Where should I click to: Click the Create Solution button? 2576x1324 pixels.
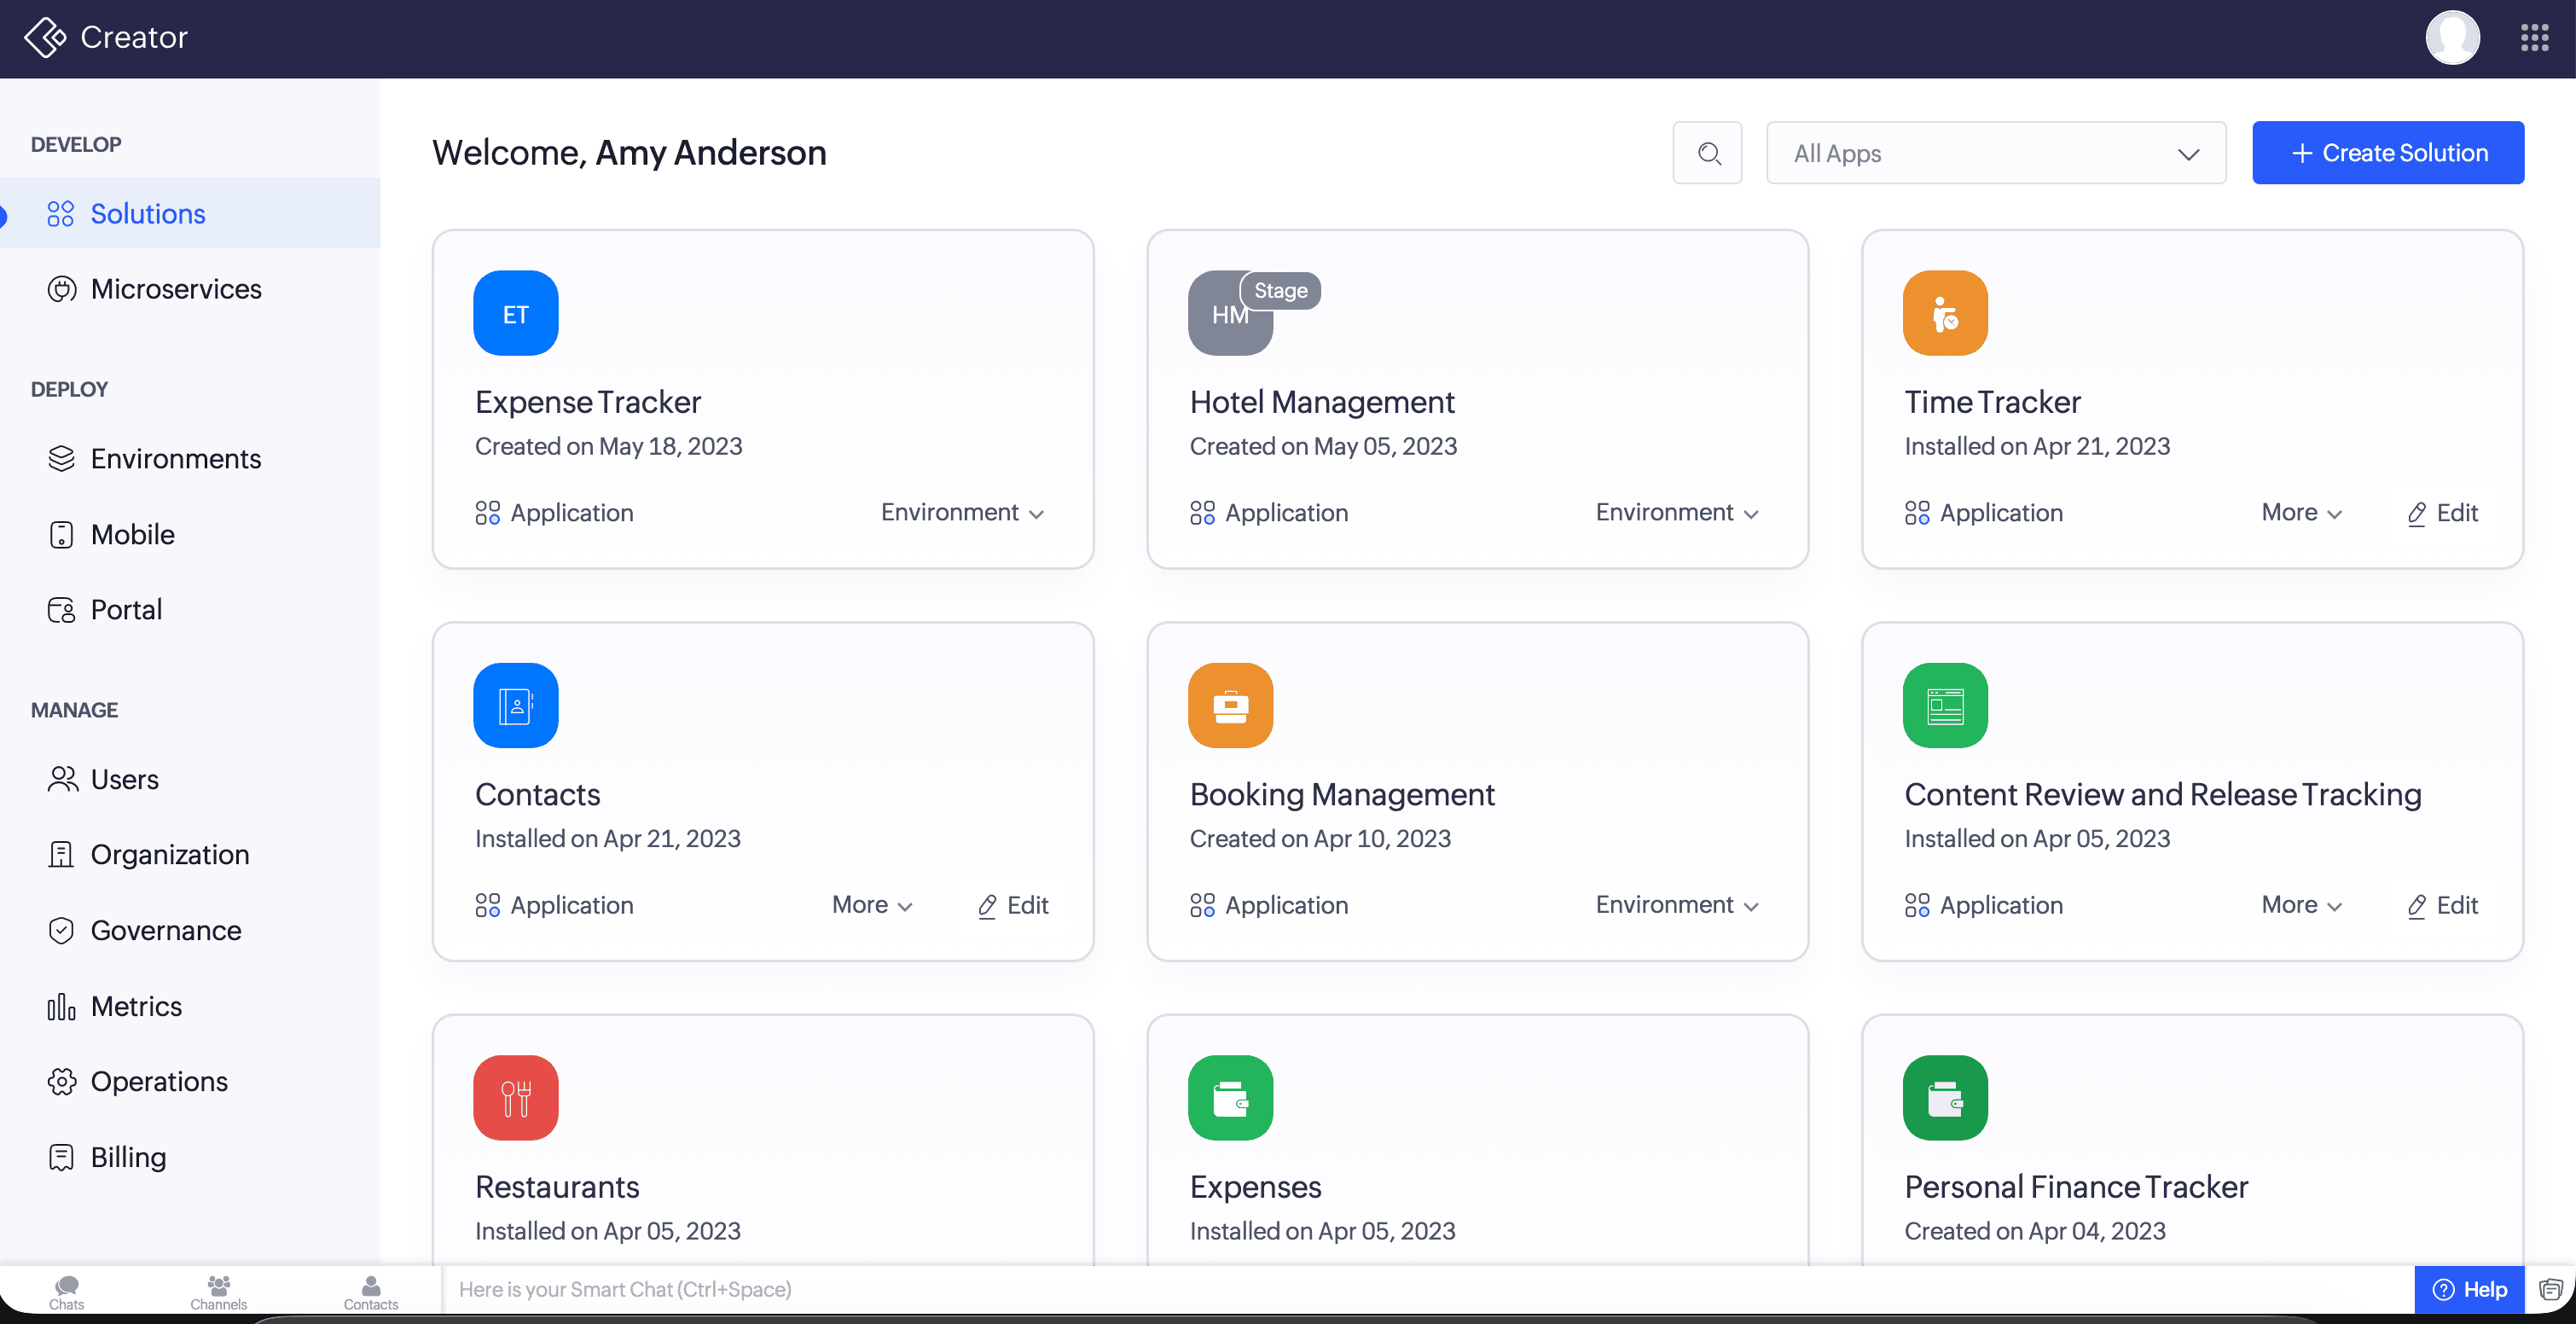click(x=2387, y=153)
